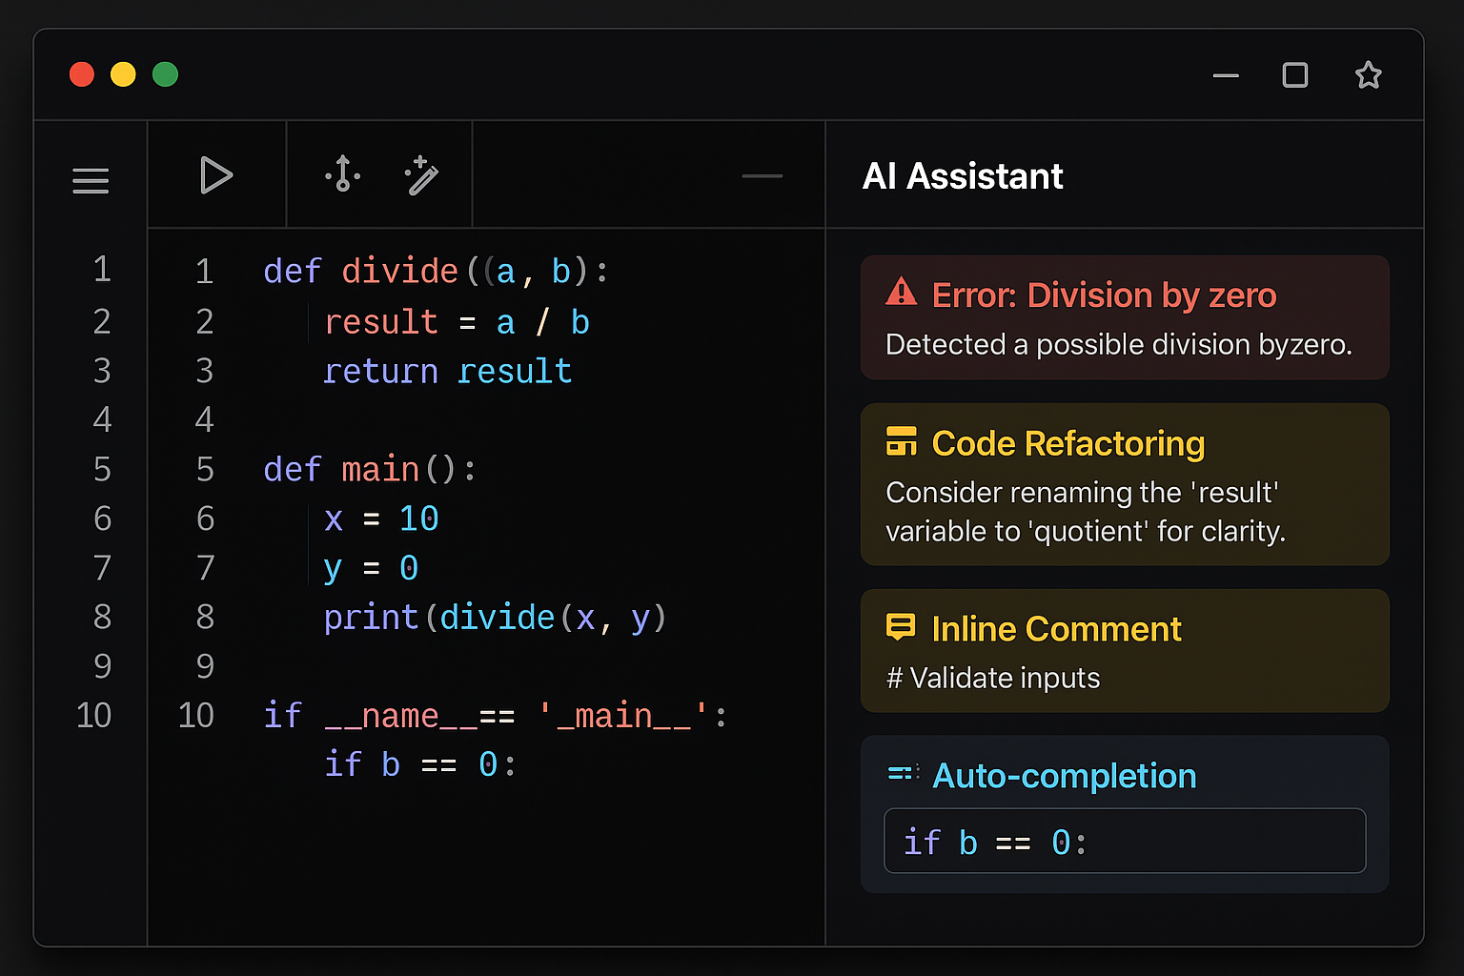1464x976 pixels.
Task: Click the 'AI Assistant' panel title
Action: [963, 176]
